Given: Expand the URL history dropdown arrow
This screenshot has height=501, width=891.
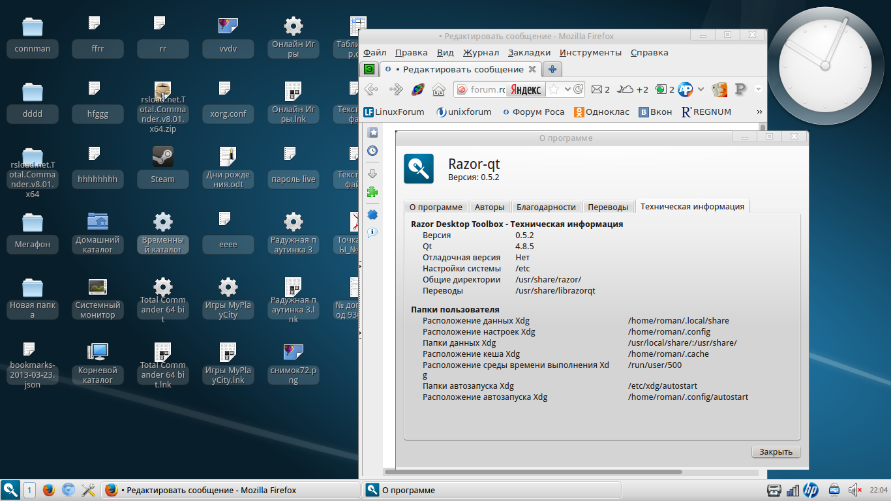Looking at the screenshot, I should pyautogui.click(x=567, y=89).
